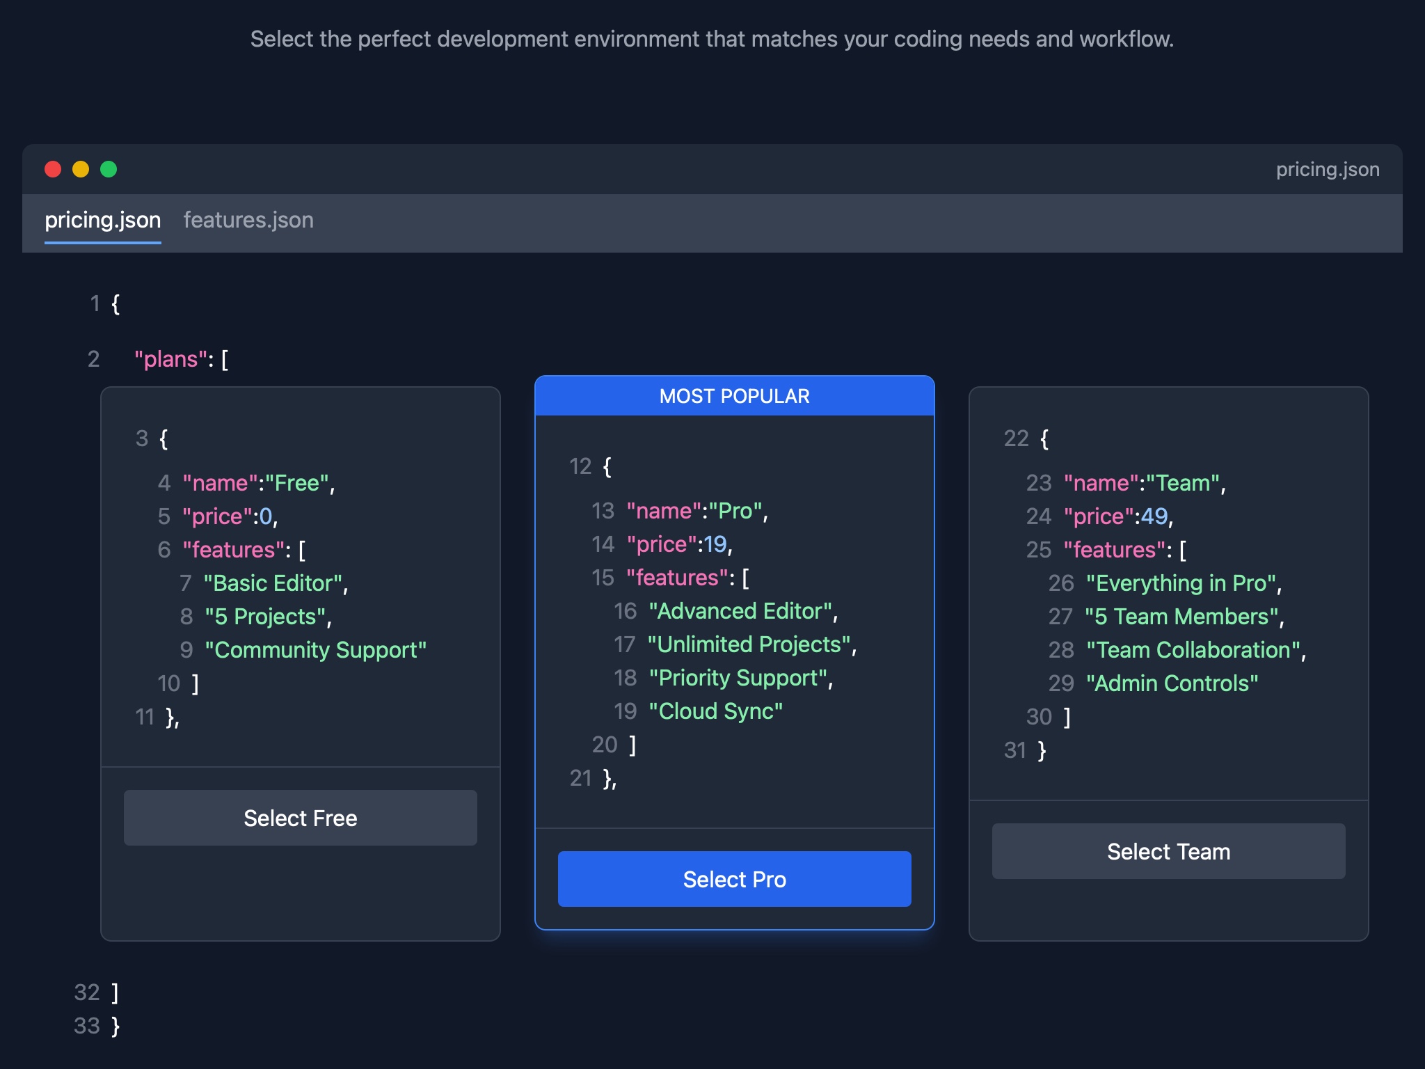This screenshot has height=1069, width=1425.
Task: Click the "Admin Controls" feature in the Team plan
Action: click(1172, 683)
